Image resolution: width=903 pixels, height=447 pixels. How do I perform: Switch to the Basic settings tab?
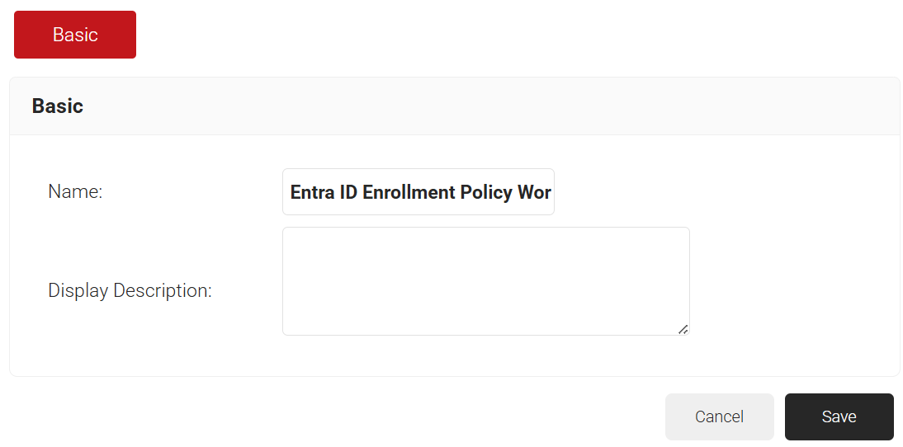click(x=75, y=35)
